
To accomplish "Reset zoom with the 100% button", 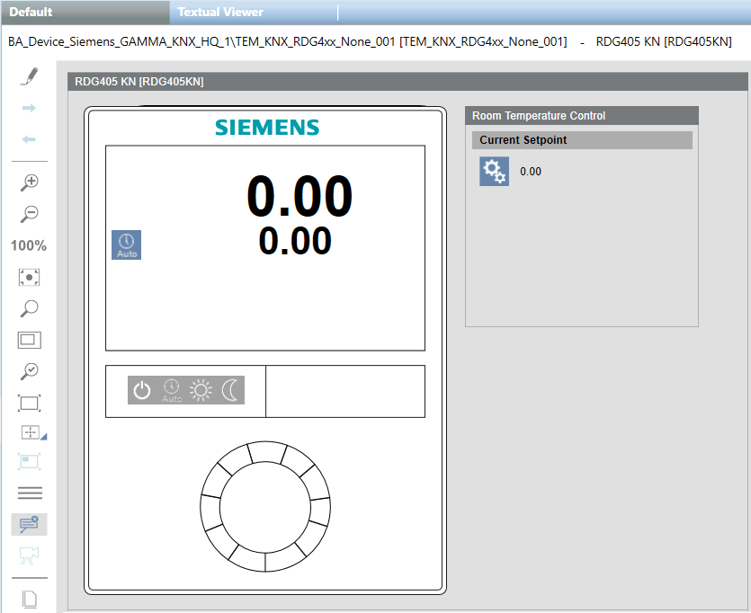I will click(29, 245).
